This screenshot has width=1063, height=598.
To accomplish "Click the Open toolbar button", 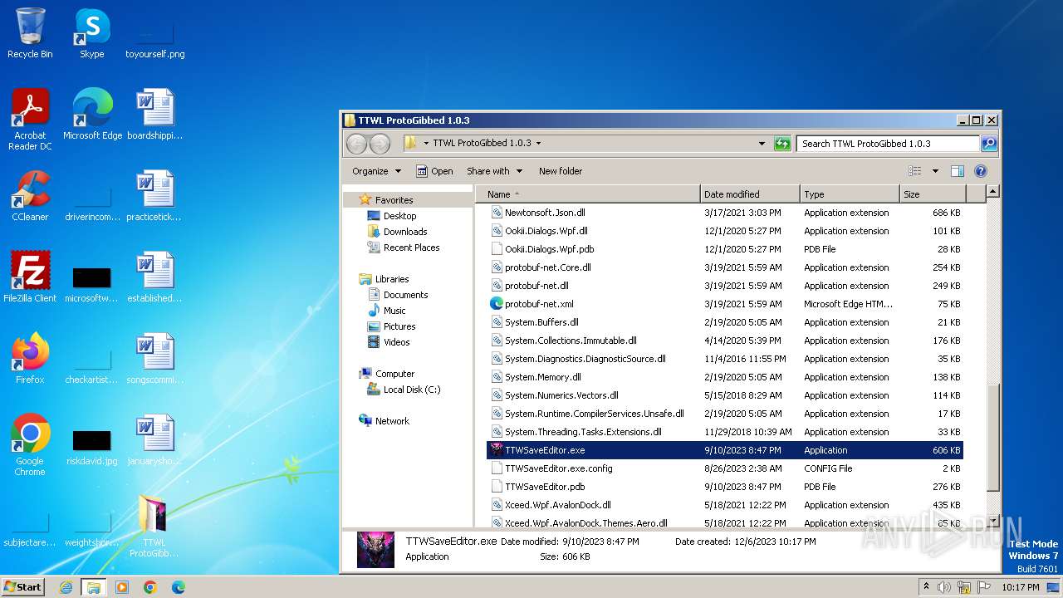I will click(x=434, y=171).
